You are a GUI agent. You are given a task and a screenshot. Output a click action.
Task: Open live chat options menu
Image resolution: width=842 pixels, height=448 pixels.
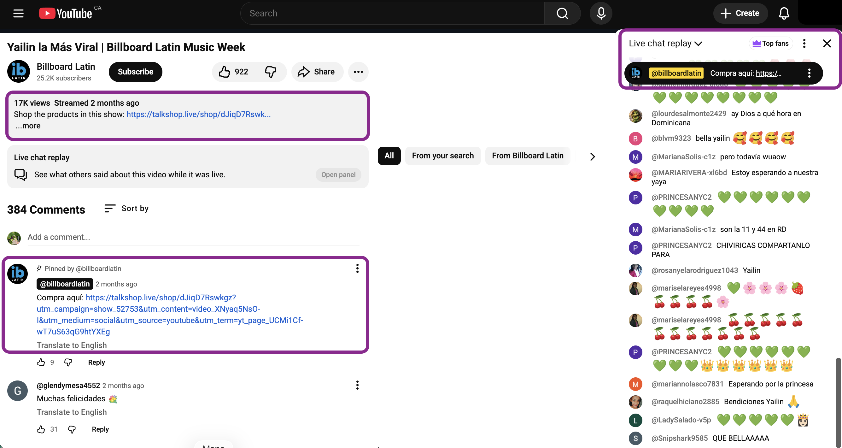pyautogui.click(x=804, y=44)
